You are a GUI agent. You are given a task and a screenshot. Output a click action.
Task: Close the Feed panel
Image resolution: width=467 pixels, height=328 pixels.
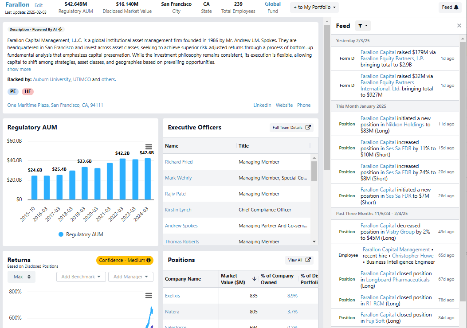pyautogui.click(x=459, y=26)
